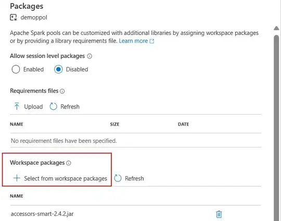Delete accessors-smart-2.4.2.jar with trash icon
This screenshot has width=281, height=221.
click(x=219, y=214)
